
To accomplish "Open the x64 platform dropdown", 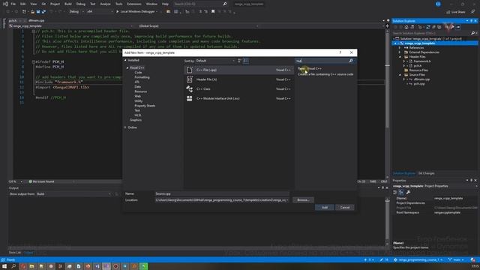I will coord(100,12).
